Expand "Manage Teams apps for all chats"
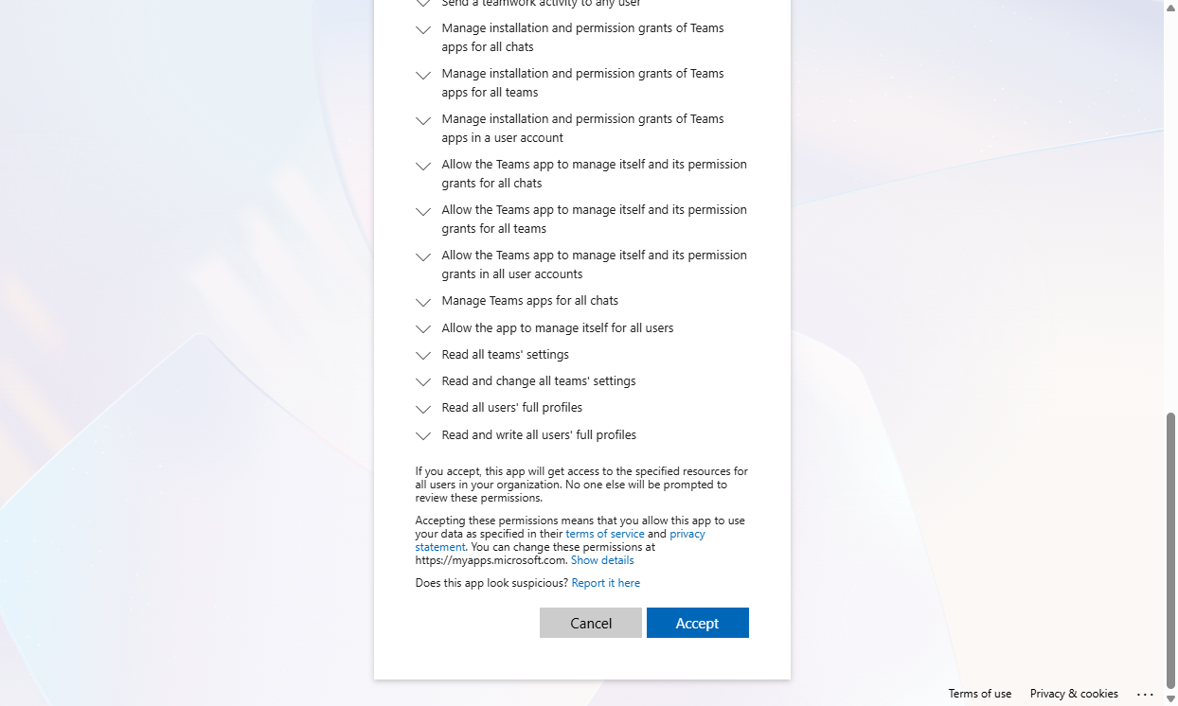The height and width of the screenshot is (706, 1178). click(x=423, y=303)
